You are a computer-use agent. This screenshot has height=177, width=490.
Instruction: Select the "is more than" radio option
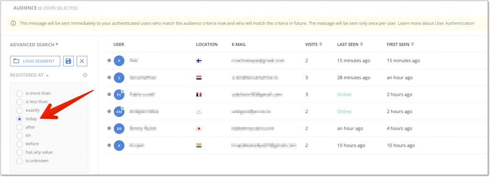pos(19,93)
